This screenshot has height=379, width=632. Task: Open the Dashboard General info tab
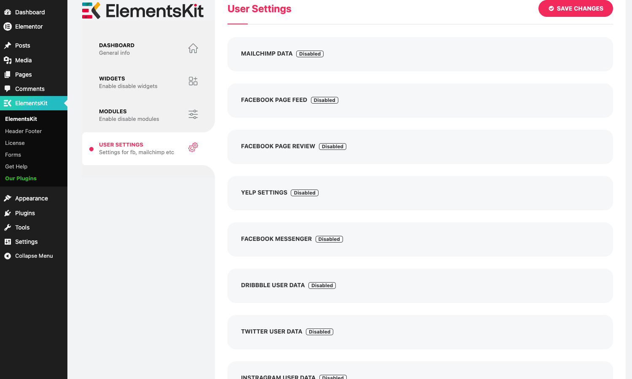coord(148,49)
